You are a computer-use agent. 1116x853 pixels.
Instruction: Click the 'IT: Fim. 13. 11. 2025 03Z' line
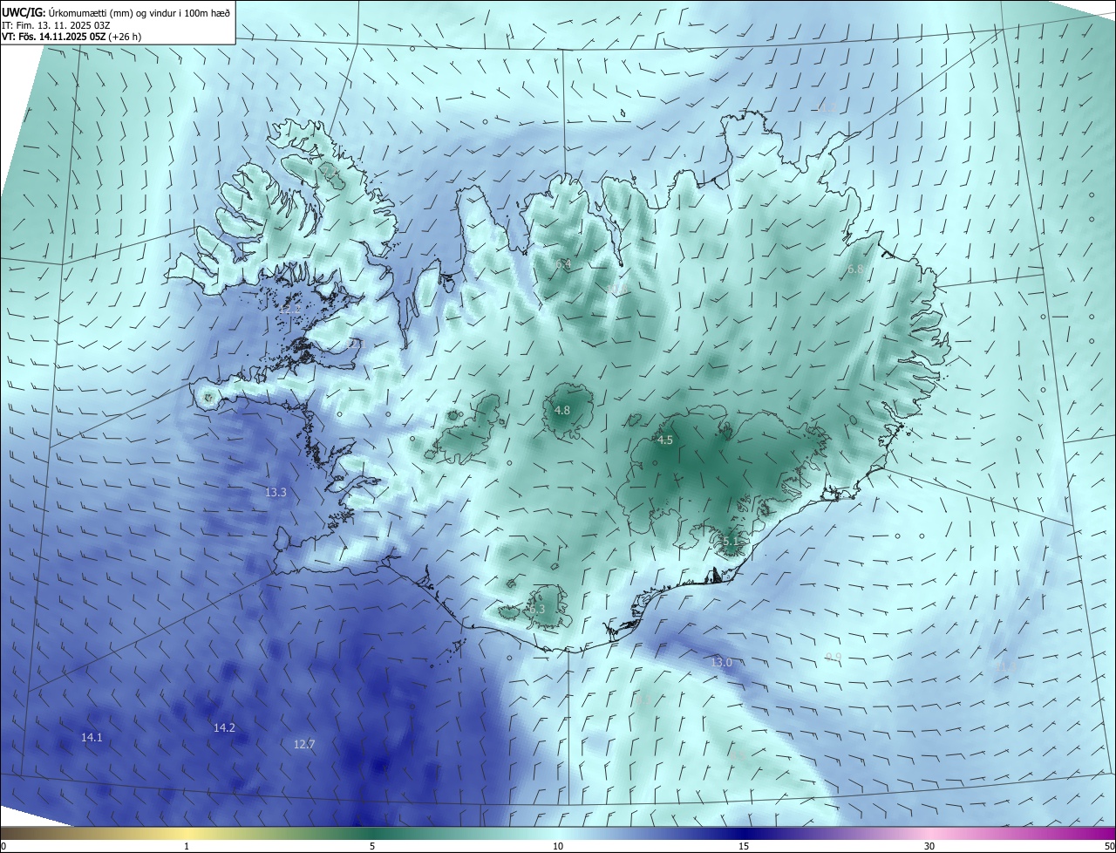click(x=56, y=24)
